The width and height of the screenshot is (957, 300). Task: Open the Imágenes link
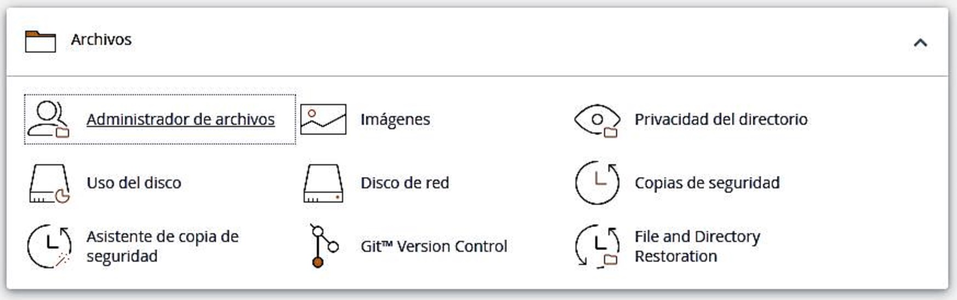coord(395,119)
